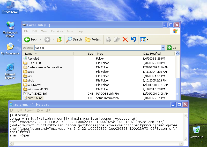Toggle the Folders pane

pos(93,39)
